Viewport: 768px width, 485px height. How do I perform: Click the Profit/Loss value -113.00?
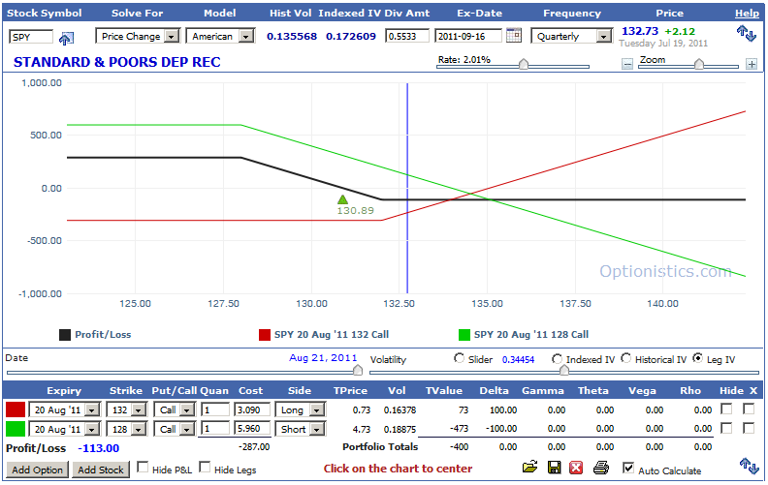[x=99, y=448]
